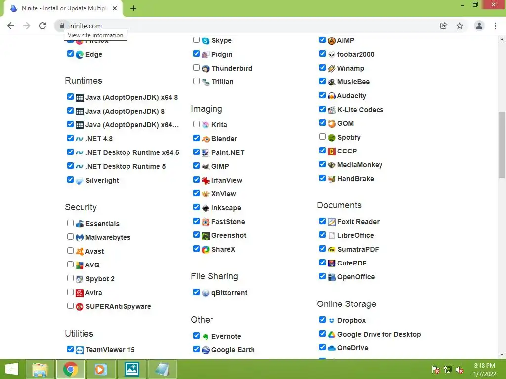Image resolution: width=506 pixels, height=379 pixels.
Task: Open the media player taskbar icon
Action: 100,369
